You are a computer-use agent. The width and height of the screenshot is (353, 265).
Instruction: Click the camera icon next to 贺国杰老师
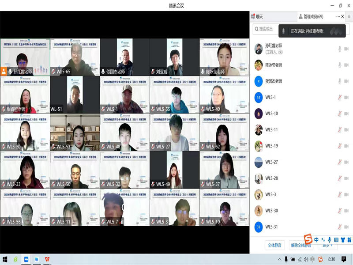tap(349, 81)
